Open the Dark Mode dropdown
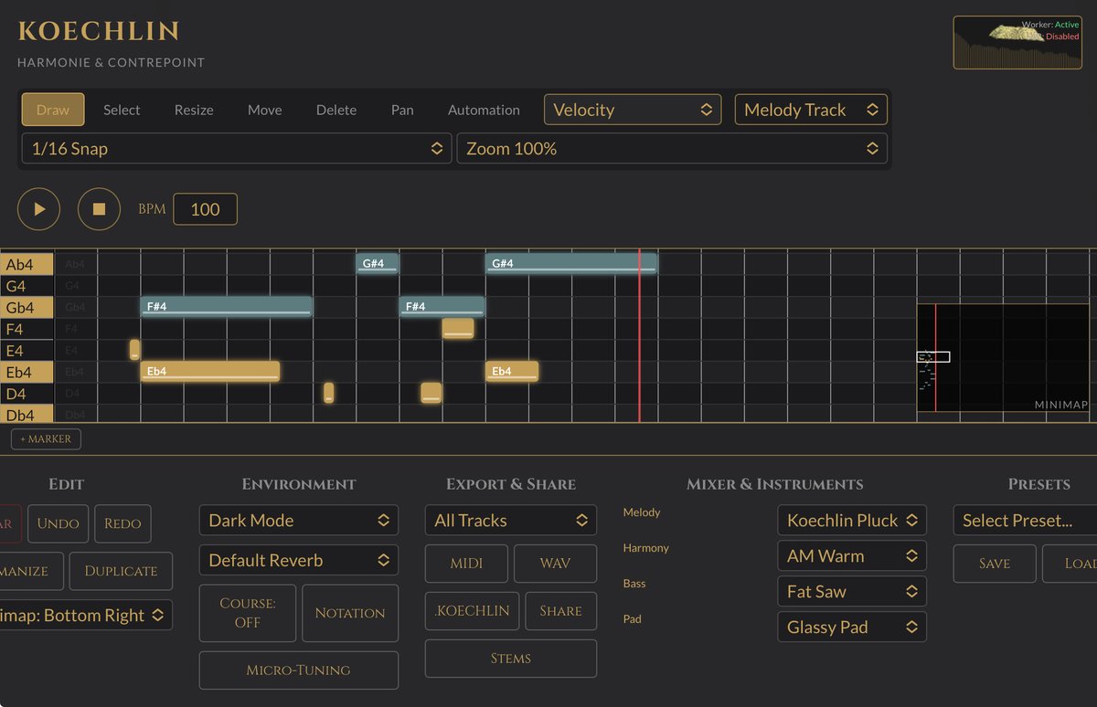Screen dimensions: 1097x707 pos(299,521)
